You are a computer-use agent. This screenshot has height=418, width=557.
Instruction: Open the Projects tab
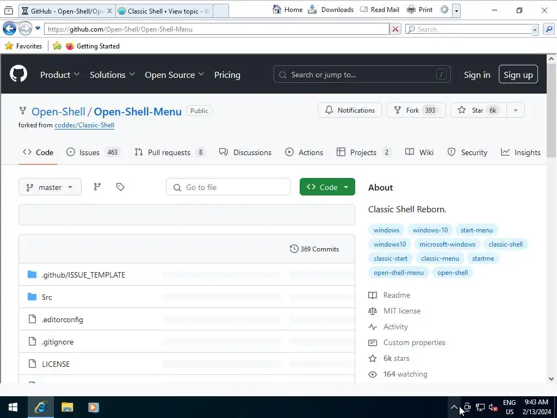(x=364, y=152)
